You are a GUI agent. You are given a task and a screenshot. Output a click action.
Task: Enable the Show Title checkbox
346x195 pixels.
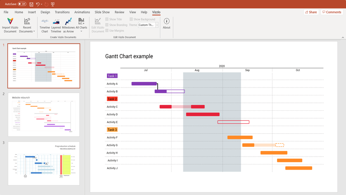(107, 19)
